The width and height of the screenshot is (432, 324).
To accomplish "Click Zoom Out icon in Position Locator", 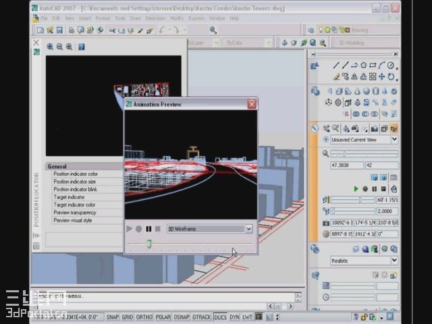I will (59, 47).
